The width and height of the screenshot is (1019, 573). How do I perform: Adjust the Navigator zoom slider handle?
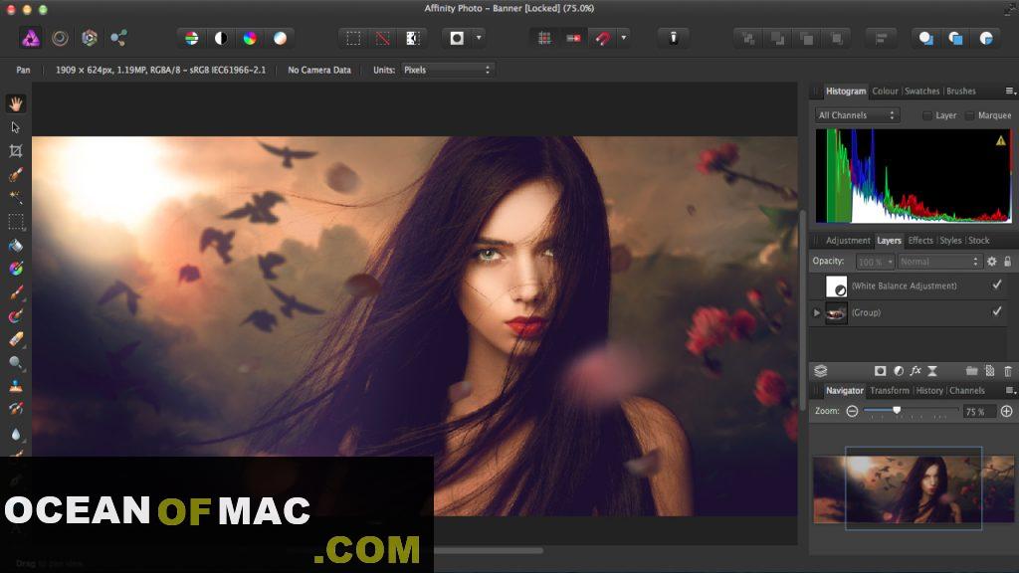[x=897, y=411]
